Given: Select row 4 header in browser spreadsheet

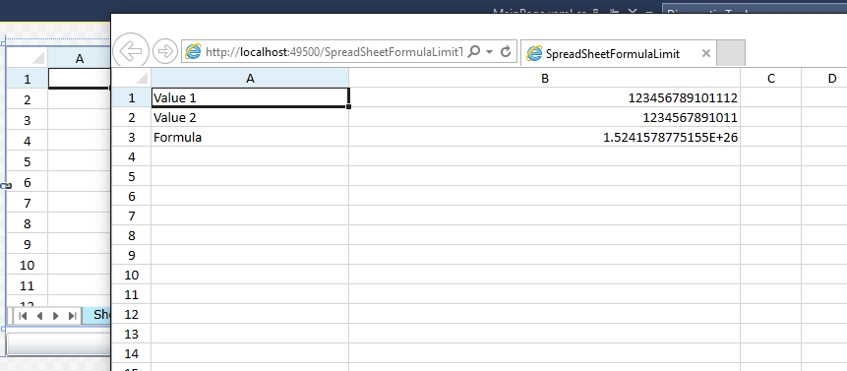Looking at the screenshot, I should (131, 156).
